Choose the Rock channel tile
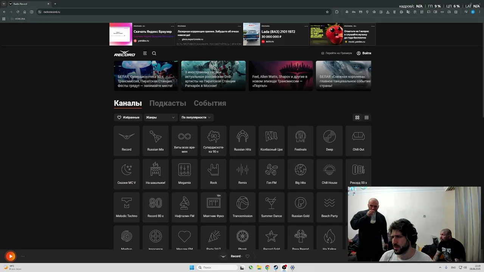Image resolution: width=484 pixels, height=272 pixels. 214,174
